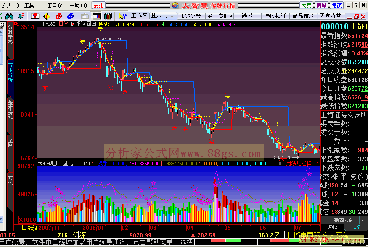Click the 12884.16 high price label

coord(112,39)
